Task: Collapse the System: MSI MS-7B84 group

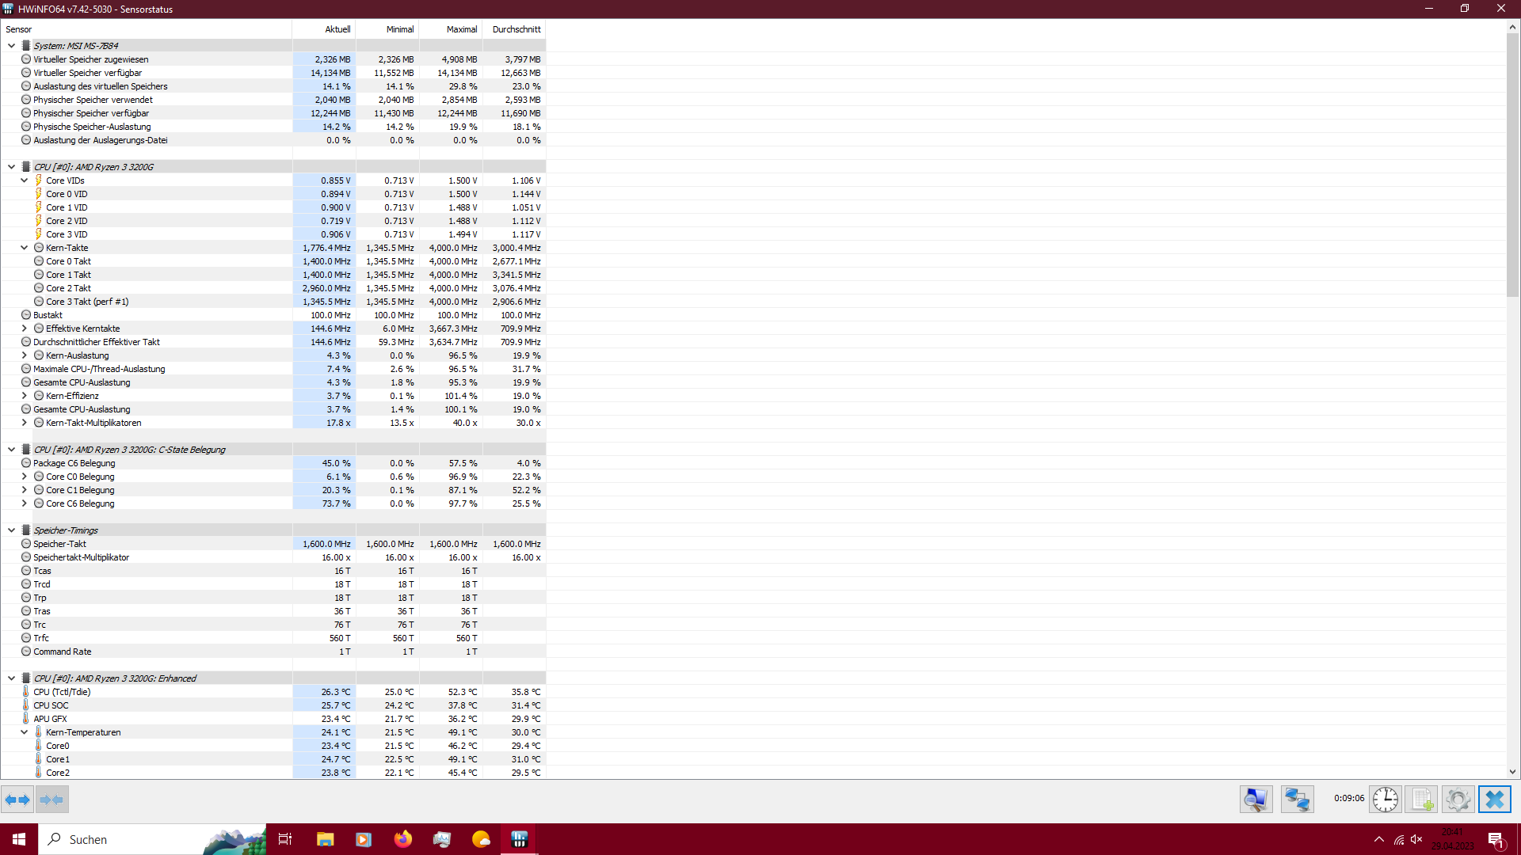Action: click(11, 46)
